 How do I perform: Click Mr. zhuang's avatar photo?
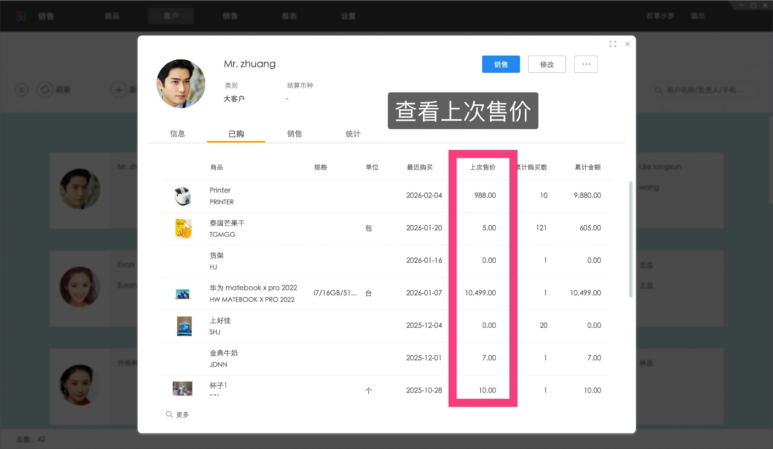[x=180, y=84]
